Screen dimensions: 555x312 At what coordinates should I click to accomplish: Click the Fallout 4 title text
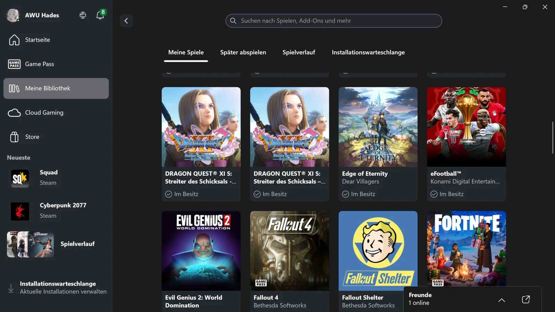pyautogui.click(x=266, y=298)
